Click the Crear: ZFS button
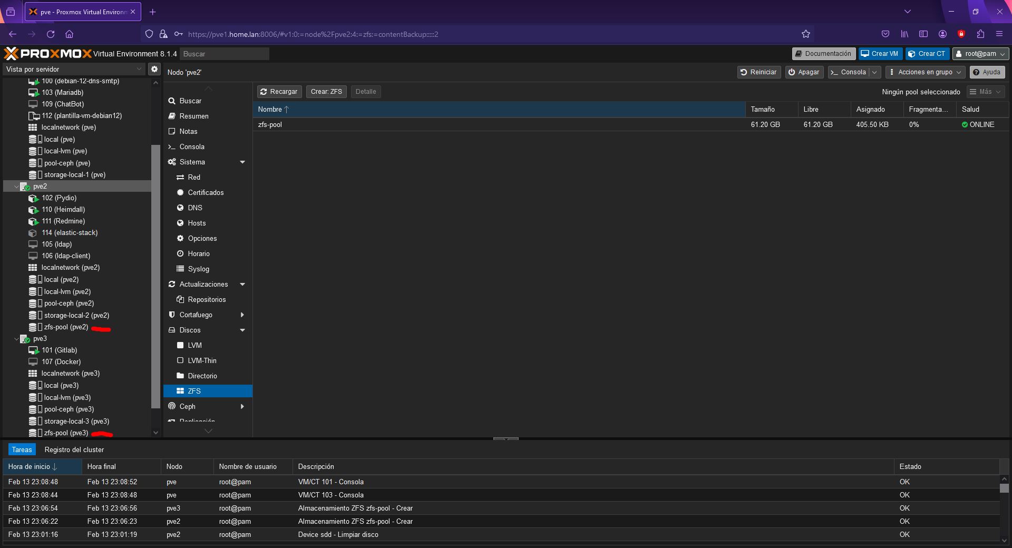 click(326, 92)
